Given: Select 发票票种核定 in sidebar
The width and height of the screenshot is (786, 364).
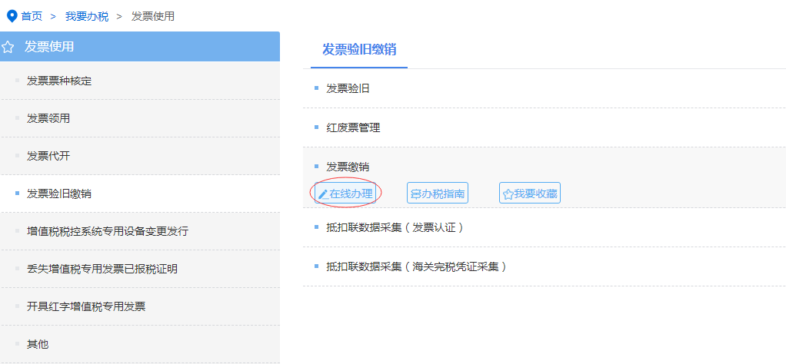Looking at the screenshot, I should tap(140, 81).
